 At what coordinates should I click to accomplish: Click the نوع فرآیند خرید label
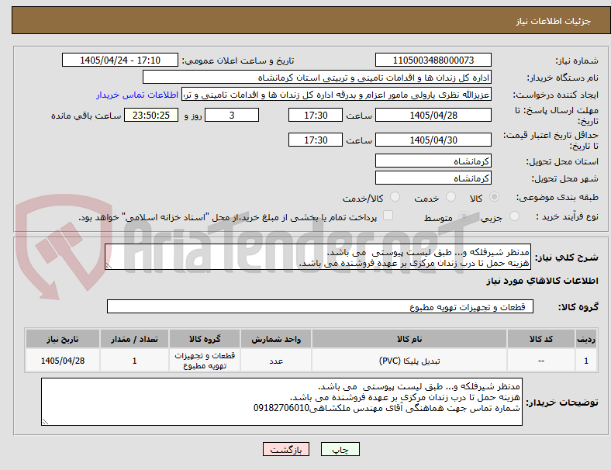click(567, 216)
